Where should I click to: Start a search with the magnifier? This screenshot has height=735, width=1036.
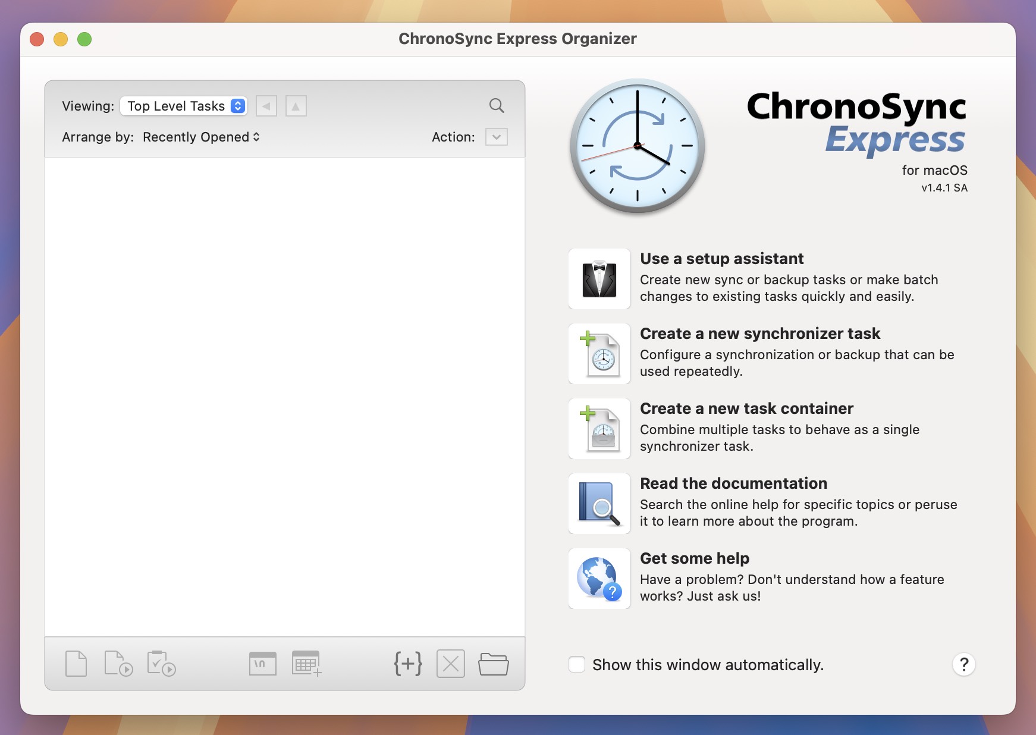coord(497,105)
